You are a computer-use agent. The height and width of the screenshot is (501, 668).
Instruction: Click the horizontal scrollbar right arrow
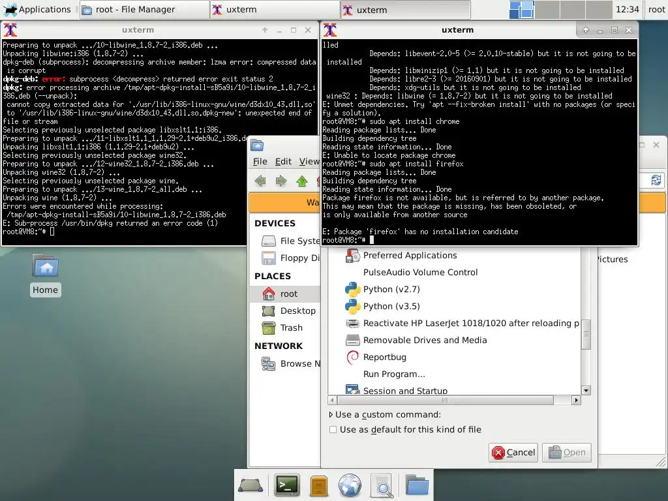pyautogui.click(x=576, y=400)
